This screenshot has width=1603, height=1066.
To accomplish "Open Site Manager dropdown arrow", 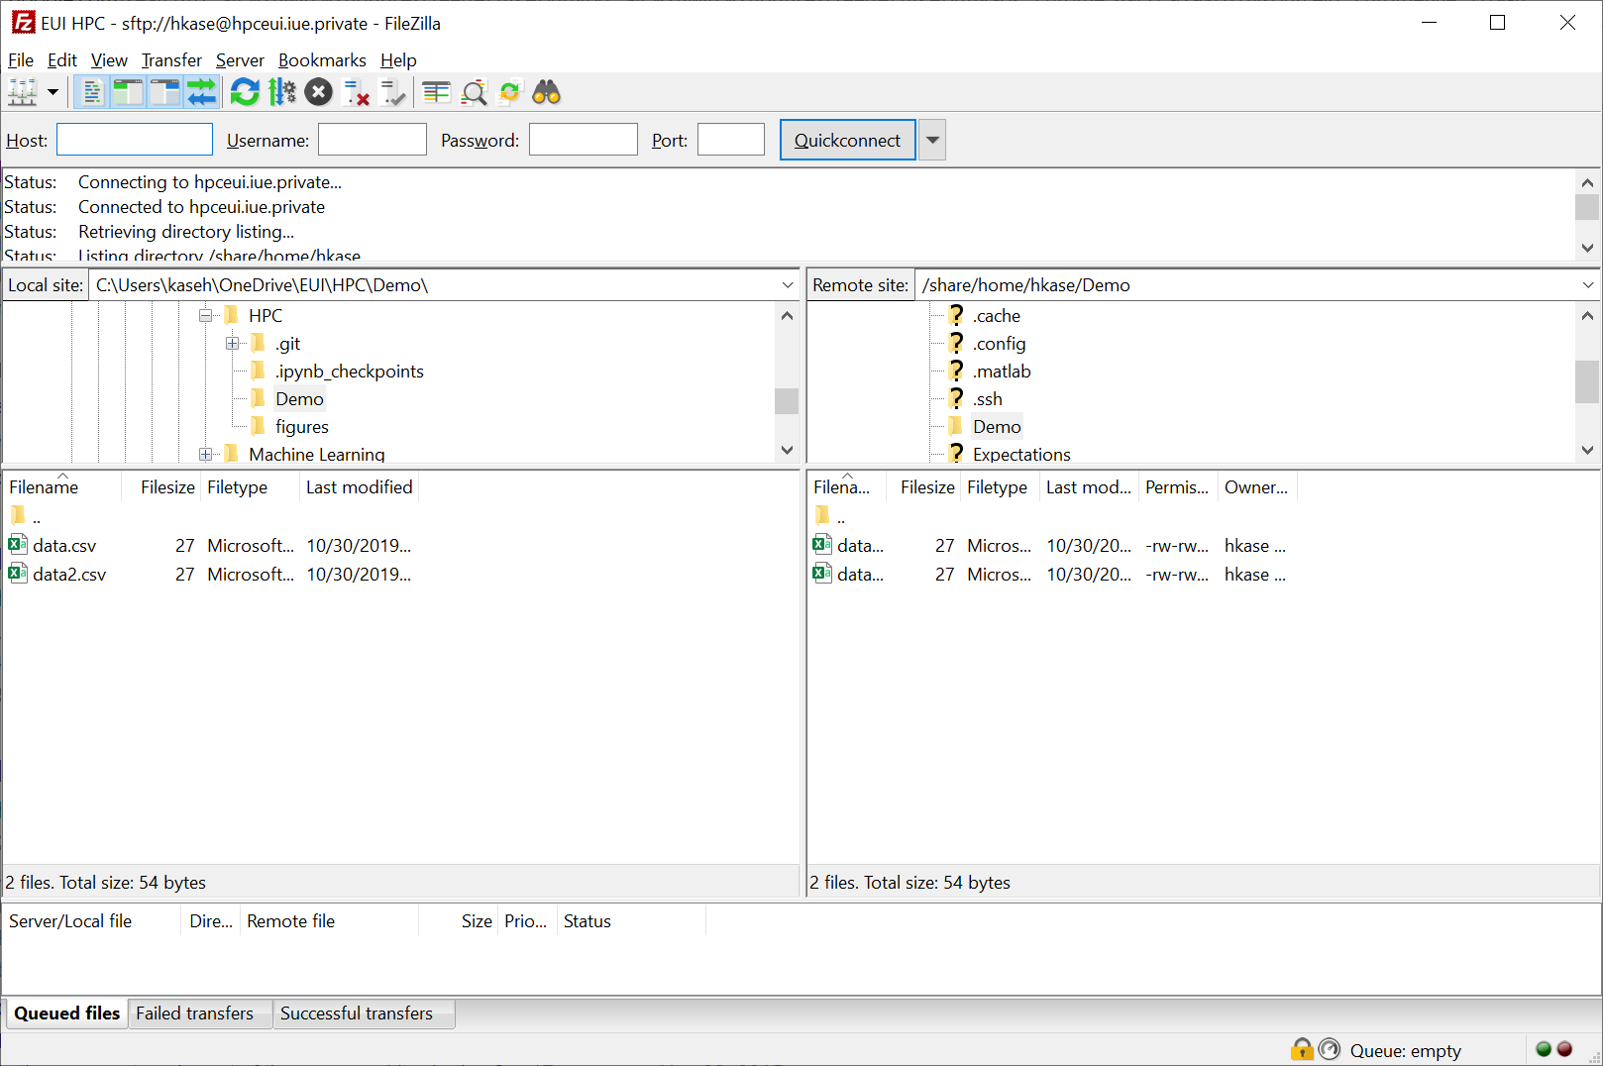I will pos(53,93).
